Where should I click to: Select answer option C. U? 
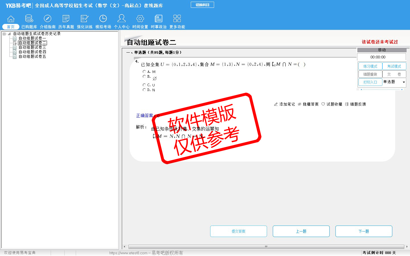click(x=144, y=85)
